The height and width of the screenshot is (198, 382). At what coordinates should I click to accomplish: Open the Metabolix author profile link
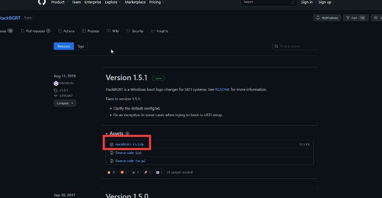(x=67, y=83)
